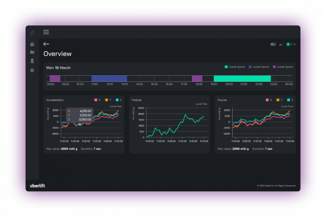This screenshot has width=326, height=217.
Task: Click the purple Lorem ipsum legend swatch
Action: click(x=274, y=67)
